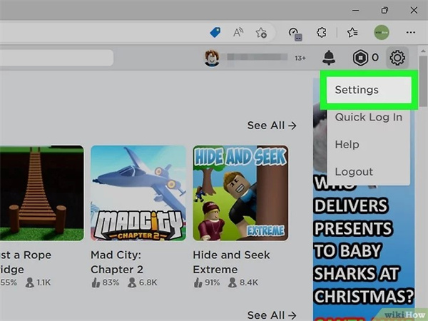Open Settings from the gear dropdown menu
This screenshot has width=428, height=321.
click(x=369, y=90)
